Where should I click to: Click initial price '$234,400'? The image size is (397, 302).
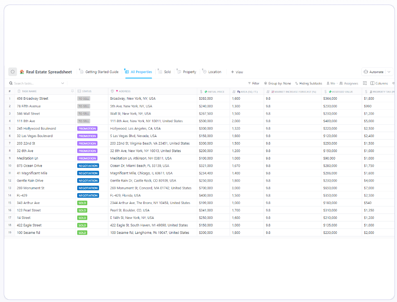tap(206, 173)
